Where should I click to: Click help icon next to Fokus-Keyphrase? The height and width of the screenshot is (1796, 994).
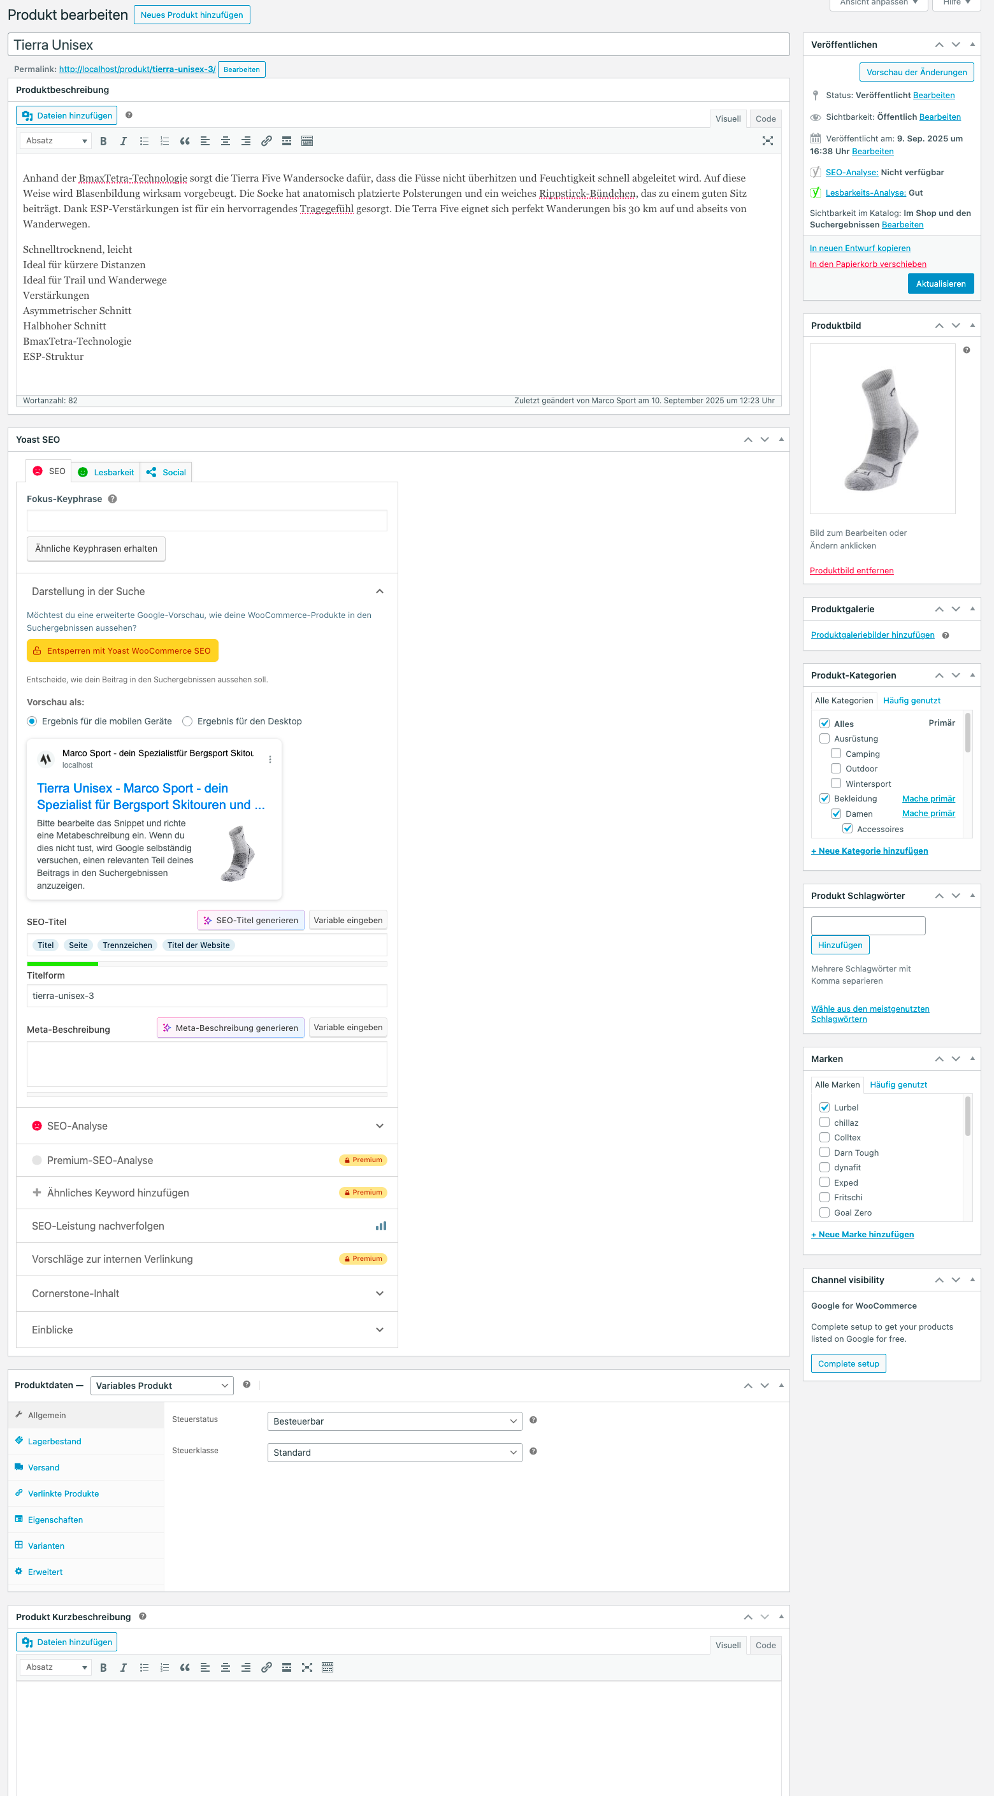(x=113, y=499)
